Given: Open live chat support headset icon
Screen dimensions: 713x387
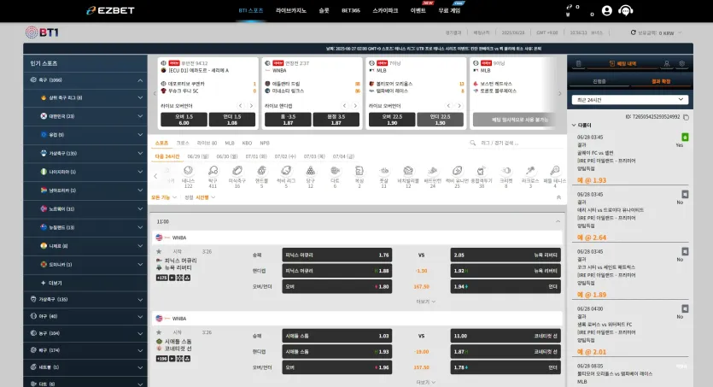Looking at the screenshot, I should coord(626,10).
